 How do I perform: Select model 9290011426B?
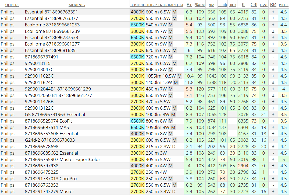pyautogui.click(x=39, y=102)
